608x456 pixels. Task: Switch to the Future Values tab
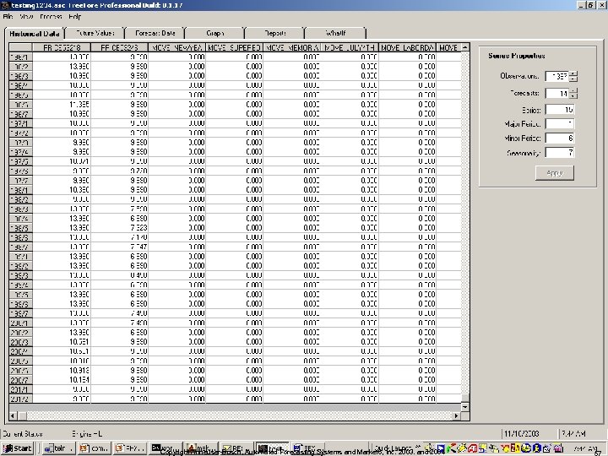(95, 33)
